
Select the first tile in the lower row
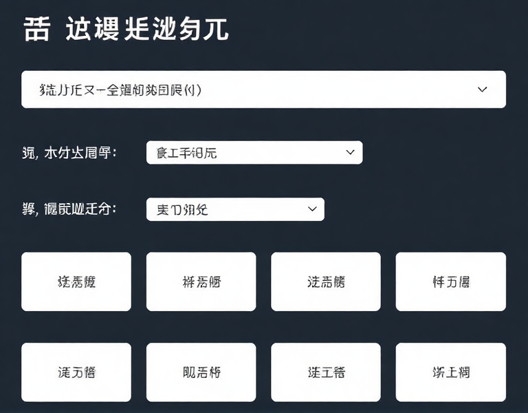76,372
